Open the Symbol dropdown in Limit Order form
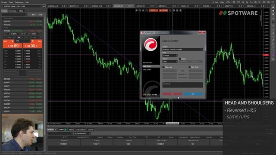The width and height of the screenshot is (276, 155). pos(182,50)
